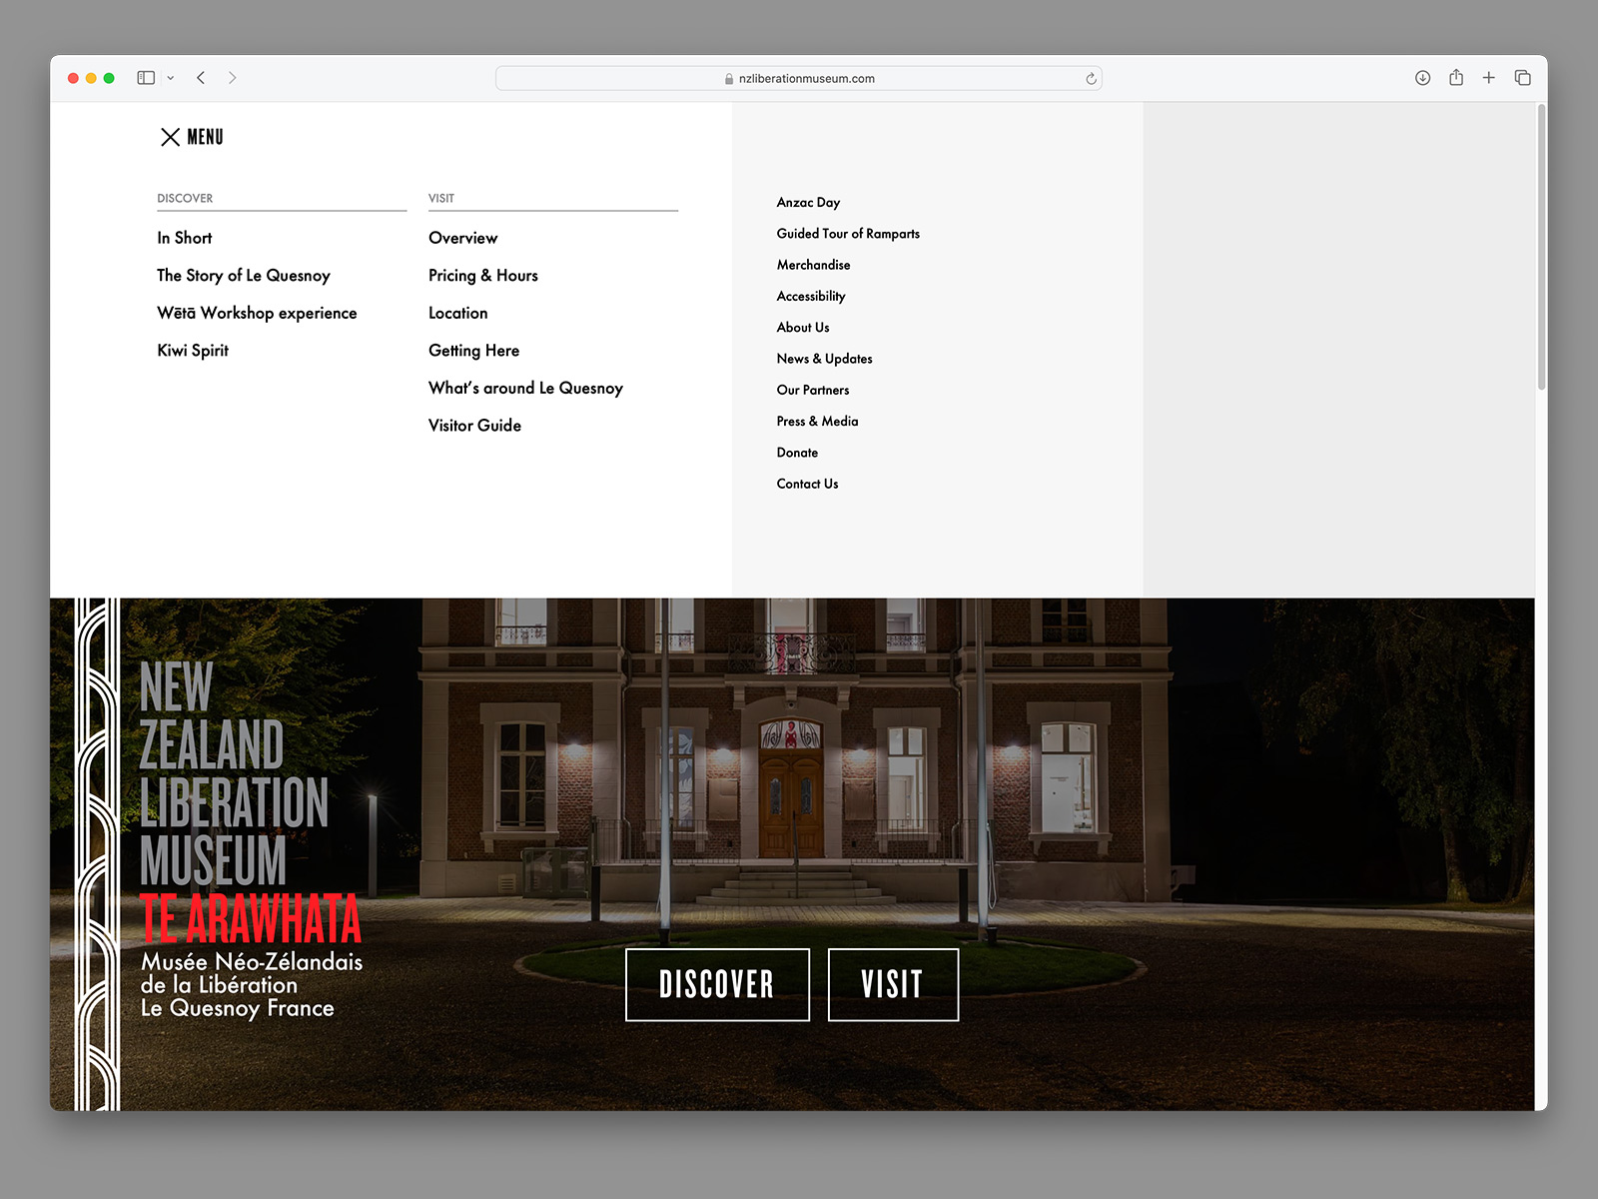1598x1199 pixels.
Task: Select the Location menu link
Action: pyautogui.click(x=458, y=313)
